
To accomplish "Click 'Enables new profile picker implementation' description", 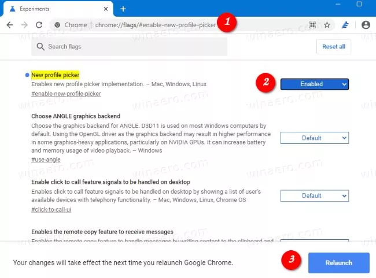I will [x=119, y=84].
